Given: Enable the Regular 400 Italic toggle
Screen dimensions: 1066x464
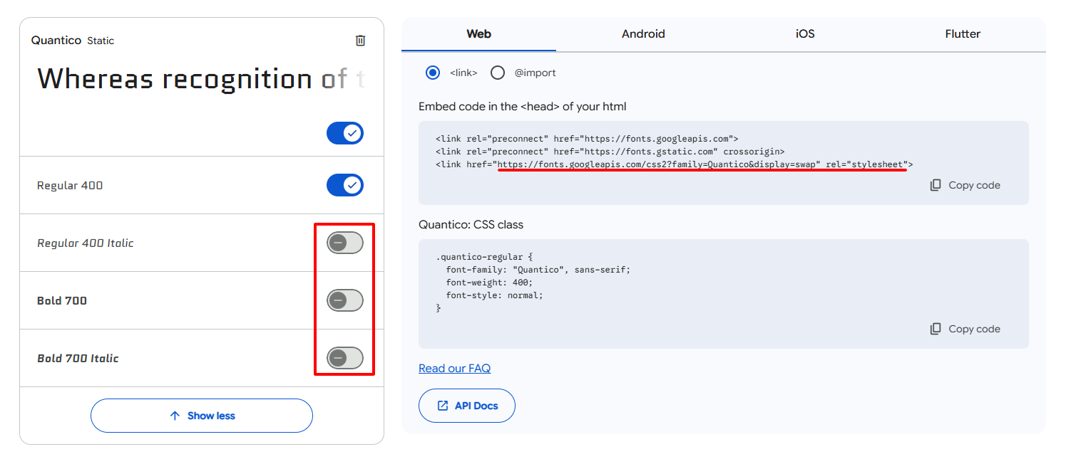Looking at the screenshot, I should (x=344, y=243).
